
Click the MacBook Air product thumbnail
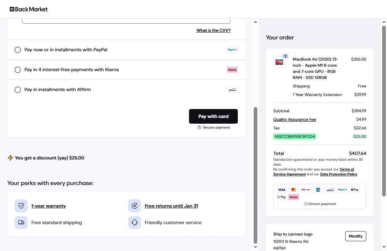(279, 62)
